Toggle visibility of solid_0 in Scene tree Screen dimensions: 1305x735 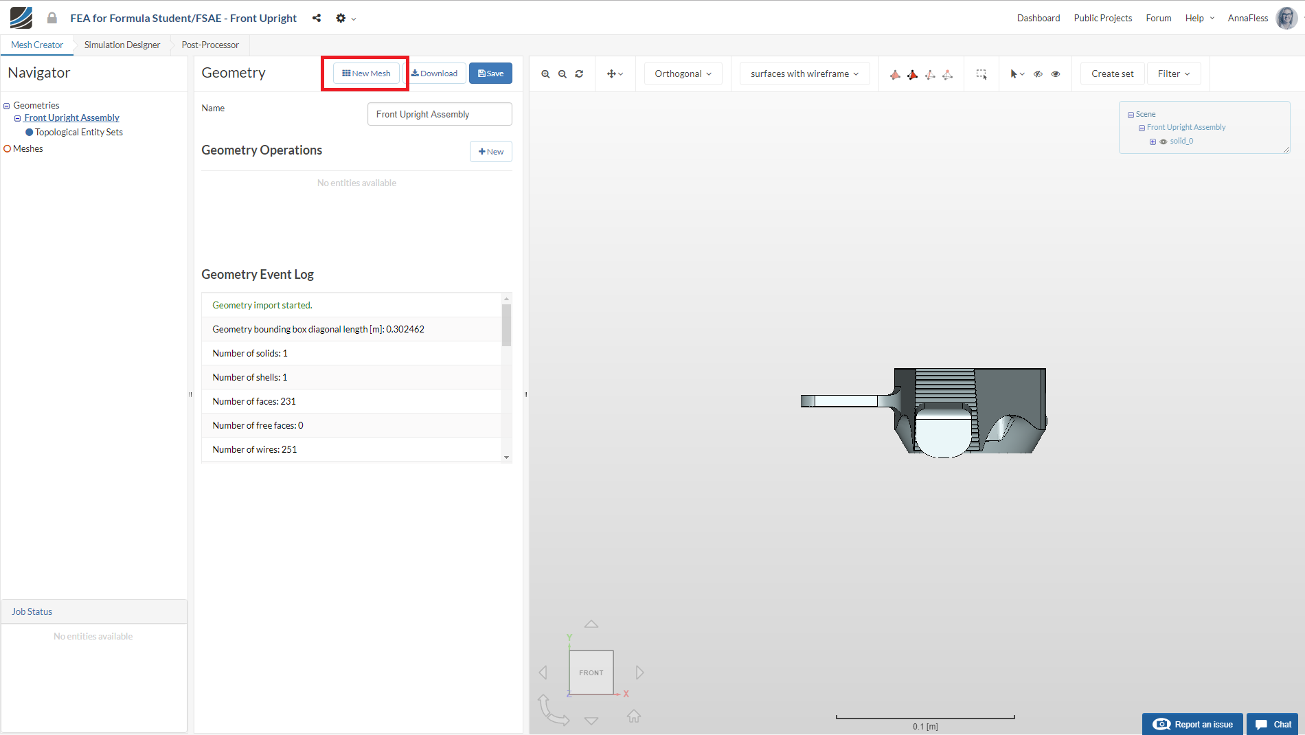pyautogui.click(x=1164, y=142)
